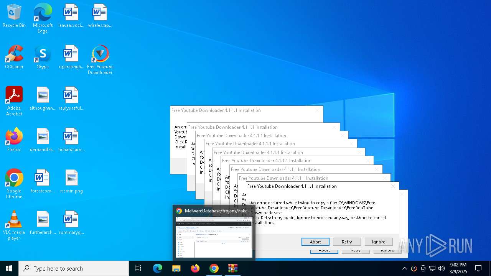Open Task View on the taskbar

click(x=138, y=268)
